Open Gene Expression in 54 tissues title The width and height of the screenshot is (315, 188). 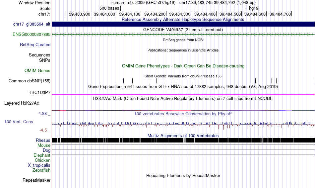pyautogui.click(x=183, y=87)
